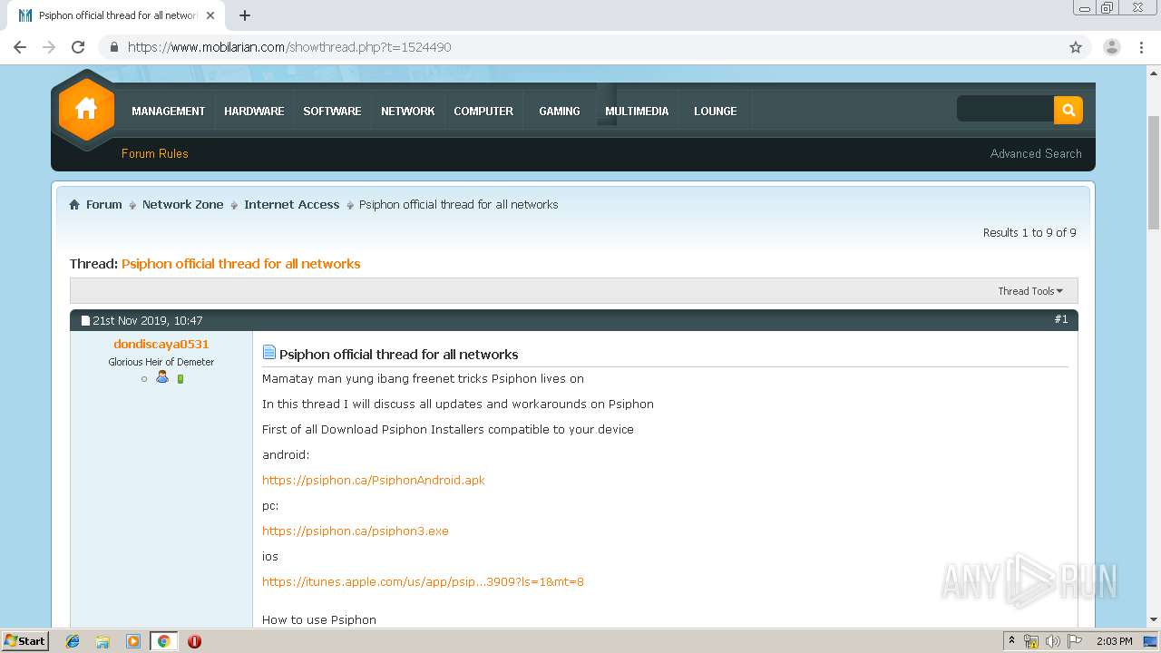This screenshot has height=653, width=1161.
Task: Open the psiphon3.exe download link
Action: [x=356, y=531]
